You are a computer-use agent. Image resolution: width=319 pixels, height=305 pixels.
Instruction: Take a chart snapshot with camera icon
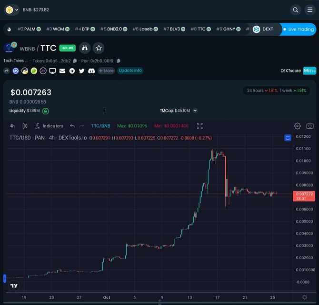[310, 126]
